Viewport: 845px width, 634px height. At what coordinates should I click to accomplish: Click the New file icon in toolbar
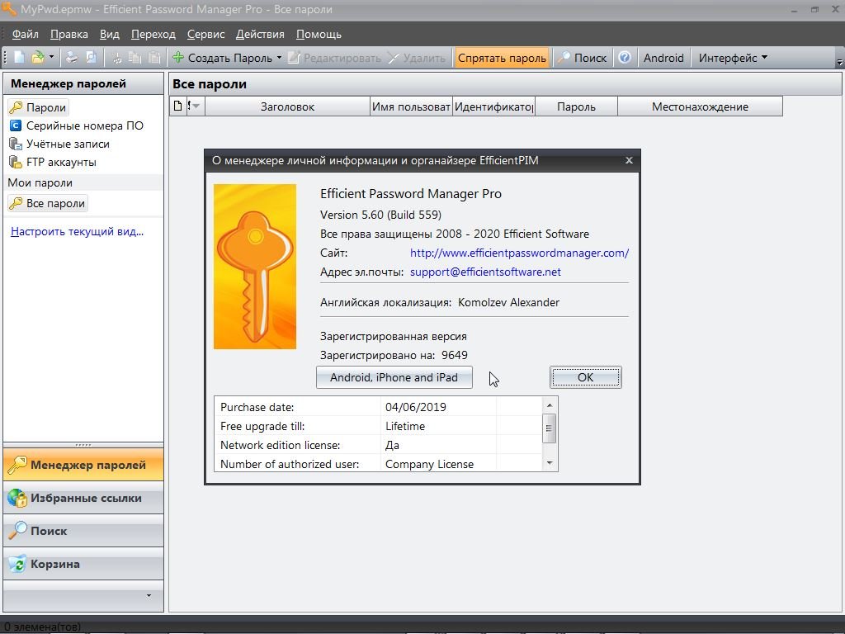19,58
